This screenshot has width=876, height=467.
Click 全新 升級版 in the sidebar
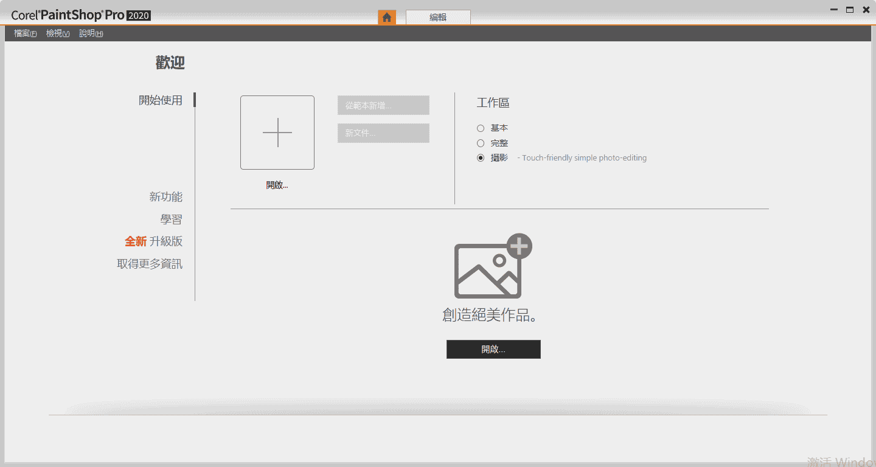pyautogui.click(x=153, y=241)
